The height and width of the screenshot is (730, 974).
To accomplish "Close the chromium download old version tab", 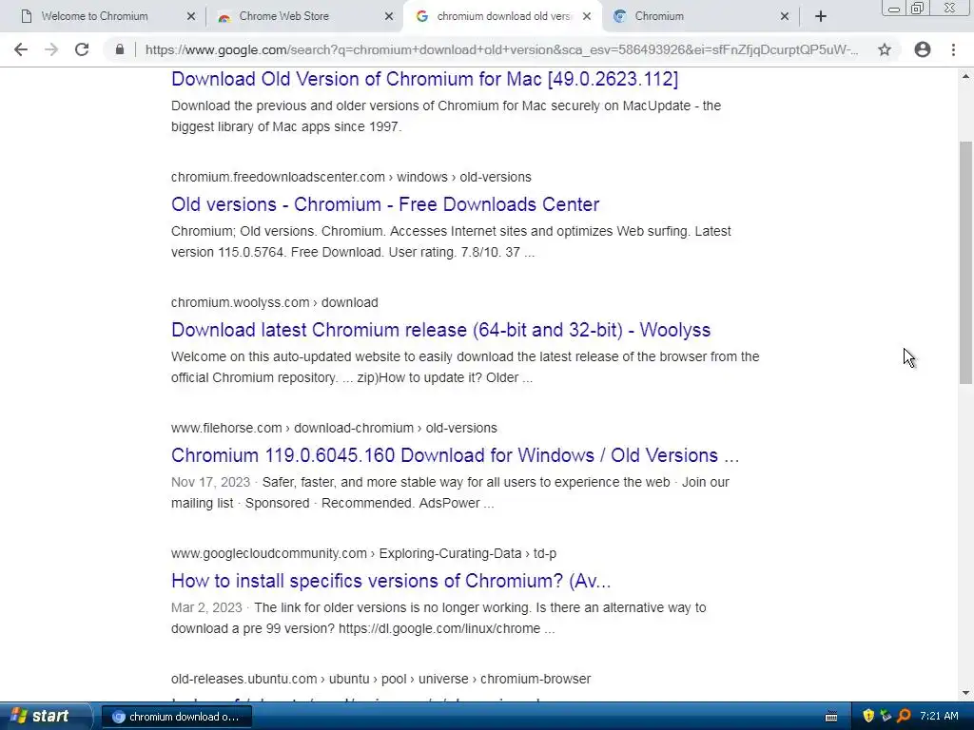I will click(586, 16).
